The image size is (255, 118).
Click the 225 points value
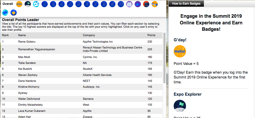(150, 49)
